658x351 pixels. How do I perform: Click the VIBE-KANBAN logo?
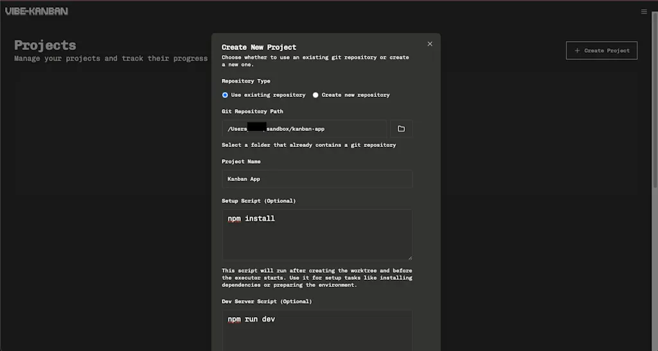click(x=37, y=12)
